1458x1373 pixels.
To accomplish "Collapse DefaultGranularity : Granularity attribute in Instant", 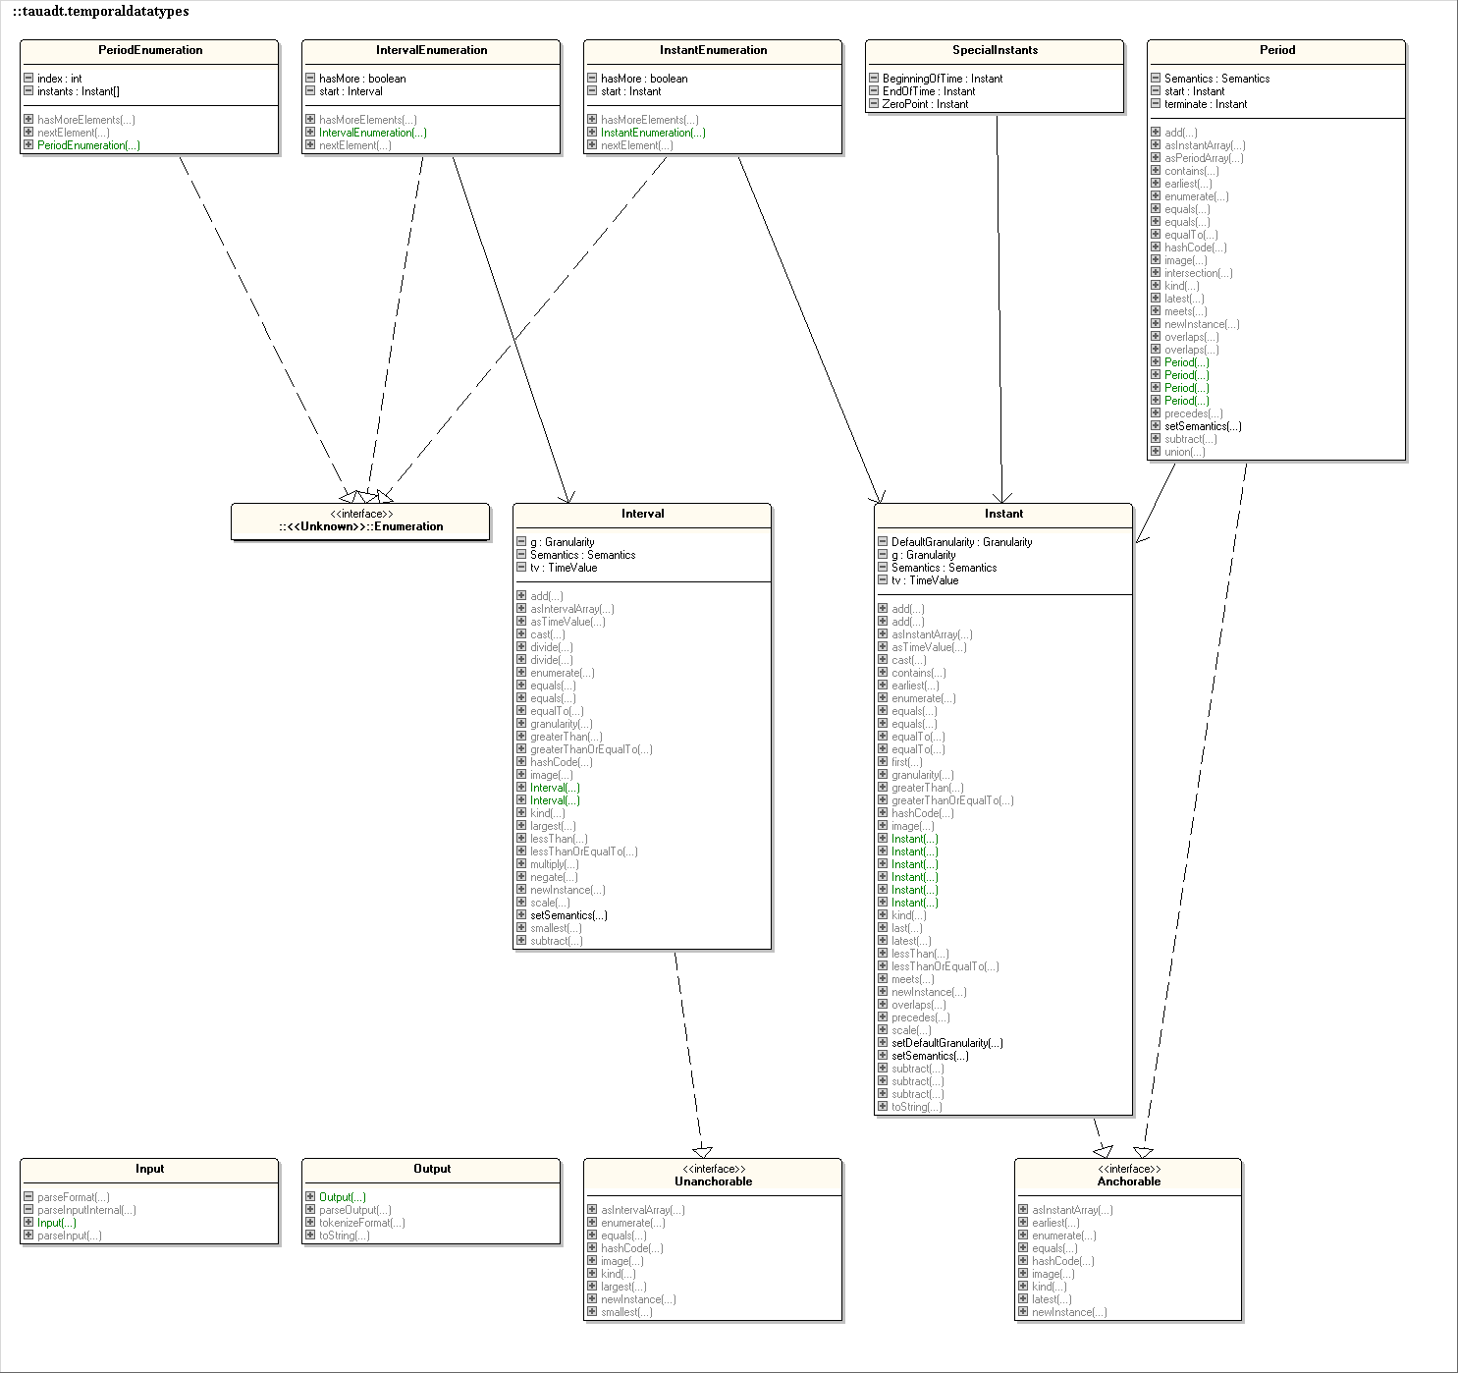I will click(883, 542).
